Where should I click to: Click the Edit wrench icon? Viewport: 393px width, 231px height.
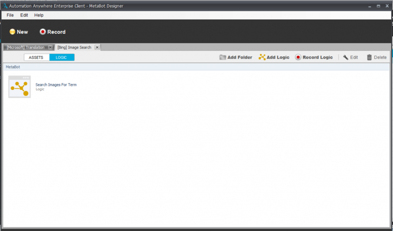point(346,57)
